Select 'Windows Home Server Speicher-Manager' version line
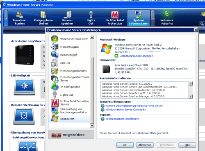205x151 pixels. [133, 96]
